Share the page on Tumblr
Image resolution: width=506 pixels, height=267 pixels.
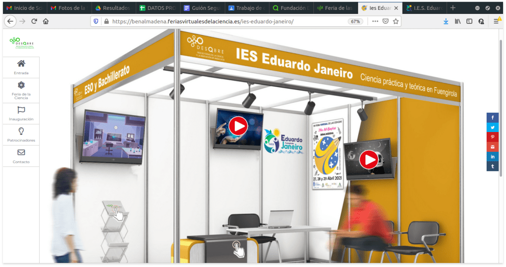coord(493,166)
